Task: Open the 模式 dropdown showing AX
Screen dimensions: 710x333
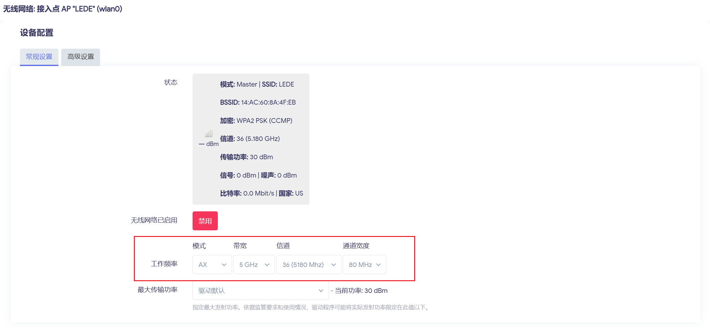Action: click(x=212, y=264)
